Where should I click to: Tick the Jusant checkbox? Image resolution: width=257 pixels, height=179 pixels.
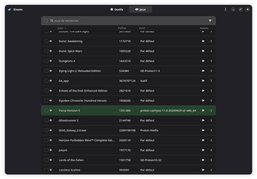(x=47, y=150)
